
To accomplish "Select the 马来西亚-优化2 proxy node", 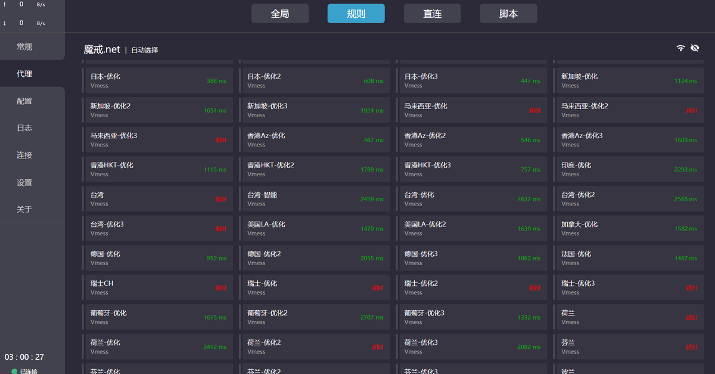I will 628,110.
